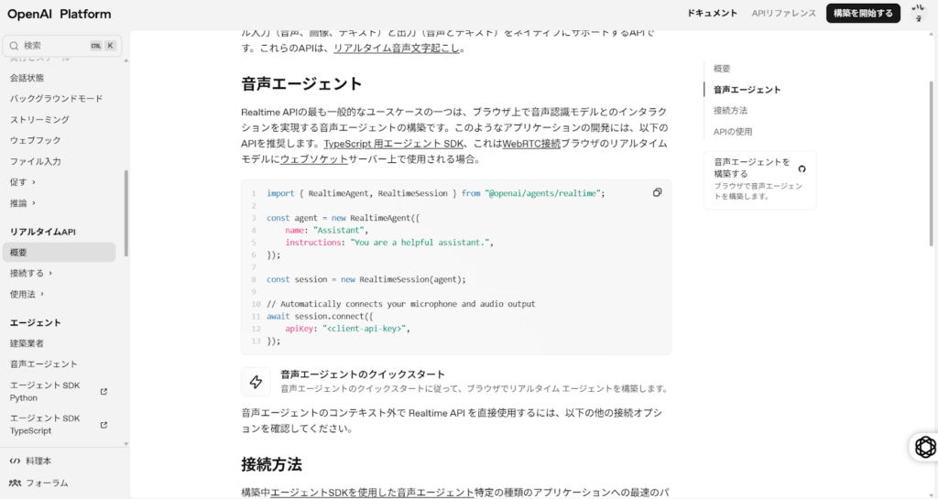
Task: Click the エージェント section heading in sidebar
Action: tap(36, 322)
